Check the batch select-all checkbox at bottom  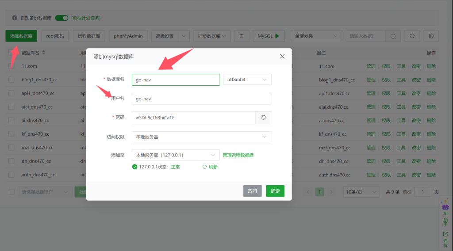point(12,192)
